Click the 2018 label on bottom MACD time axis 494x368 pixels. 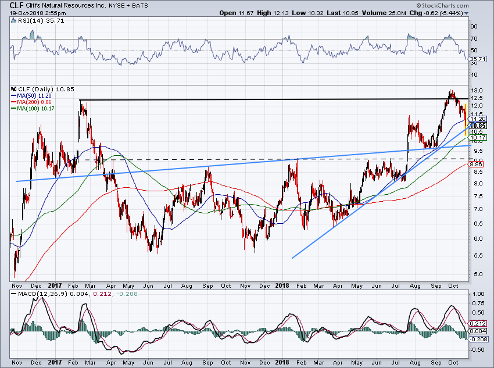(x=282, y=362)
